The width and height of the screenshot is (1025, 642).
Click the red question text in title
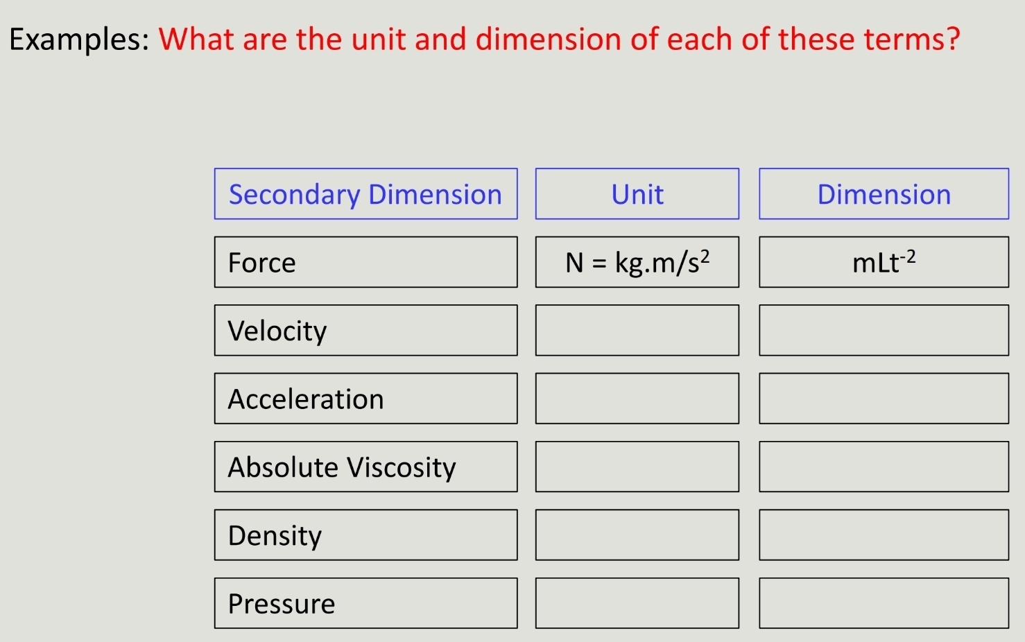point(559,40)
